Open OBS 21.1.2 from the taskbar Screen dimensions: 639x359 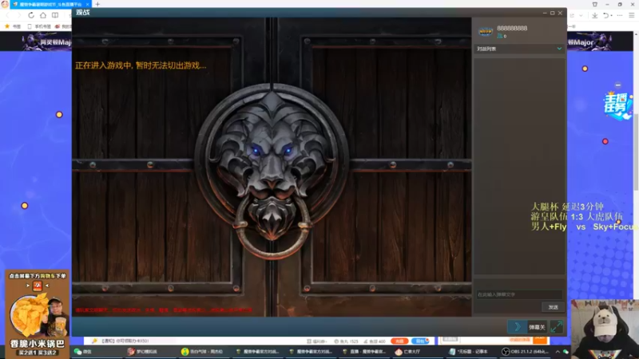pos(526,352)
